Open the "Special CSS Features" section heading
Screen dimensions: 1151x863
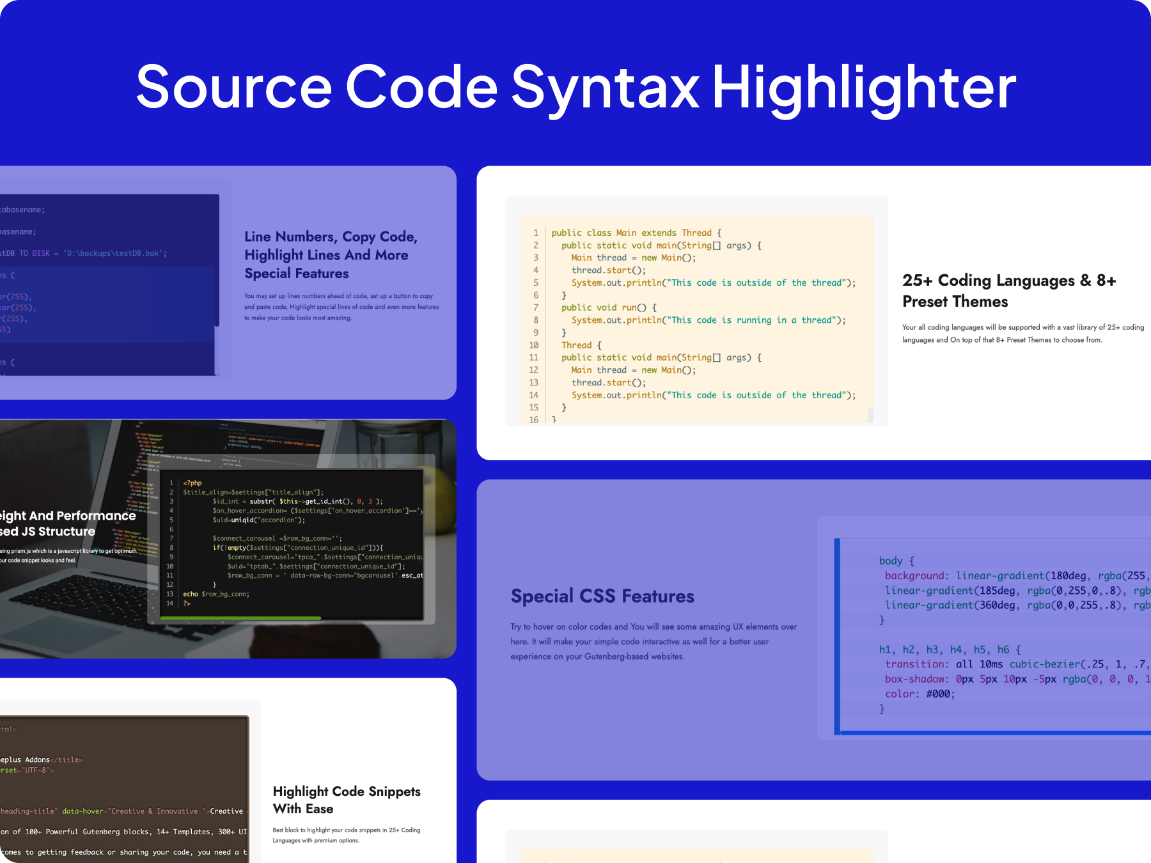(x=602, y=596)
